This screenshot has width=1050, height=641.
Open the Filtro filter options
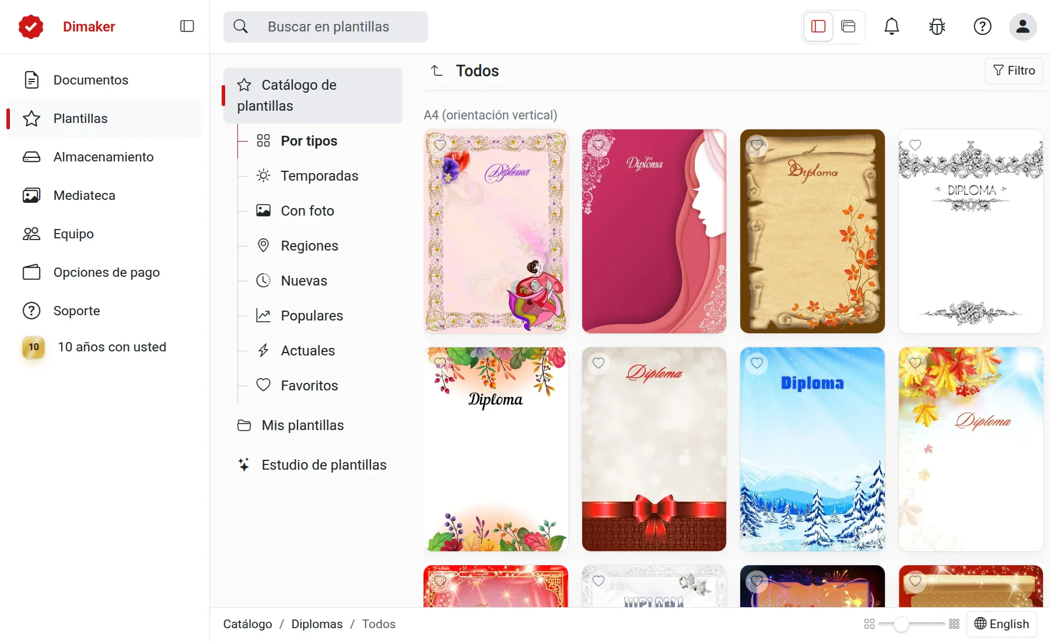[x=1014, y=71]
